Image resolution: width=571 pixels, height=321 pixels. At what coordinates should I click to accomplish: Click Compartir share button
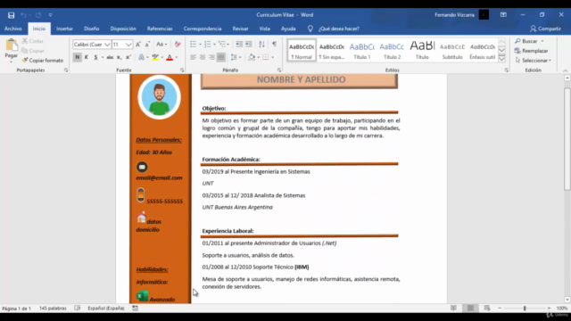[545, 29]
